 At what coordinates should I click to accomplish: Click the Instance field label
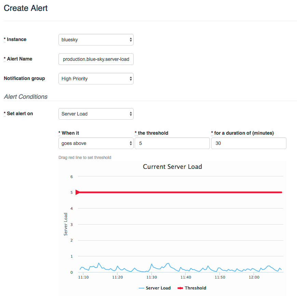(x=16, y=40)
